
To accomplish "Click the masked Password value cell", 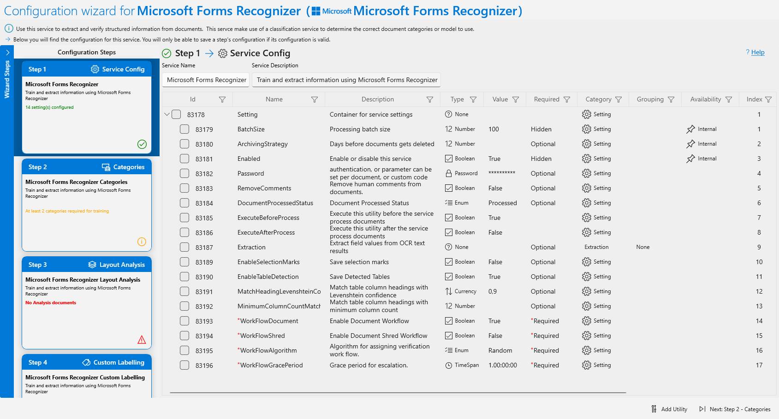I will tap(502, 173).
